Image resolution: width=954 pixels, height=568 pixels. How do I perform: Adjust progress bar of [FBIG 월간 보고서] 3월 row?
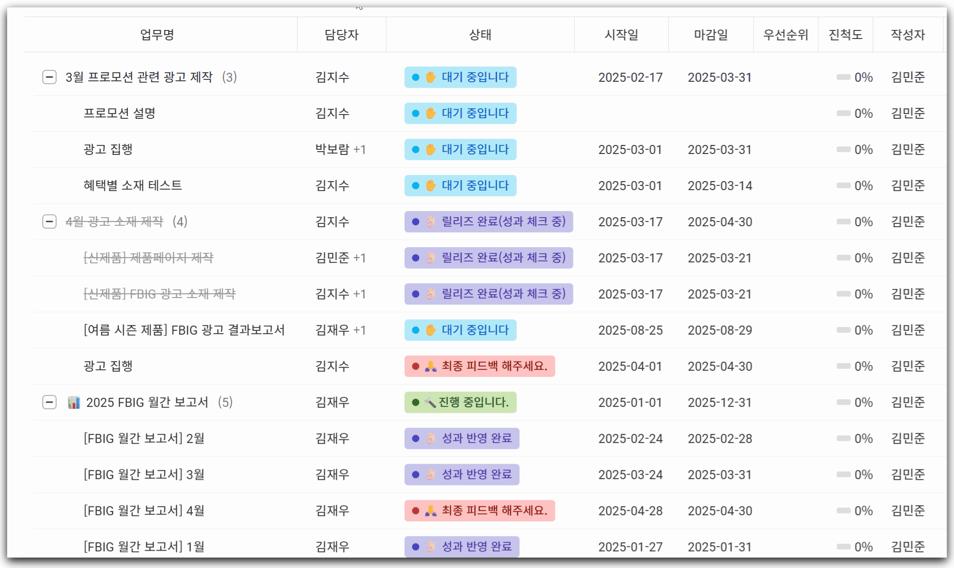844,474
